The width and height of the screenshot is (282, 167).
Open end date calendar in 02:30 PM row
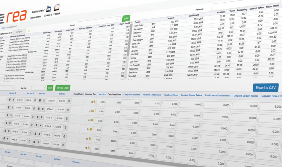[x=36, y=125]
